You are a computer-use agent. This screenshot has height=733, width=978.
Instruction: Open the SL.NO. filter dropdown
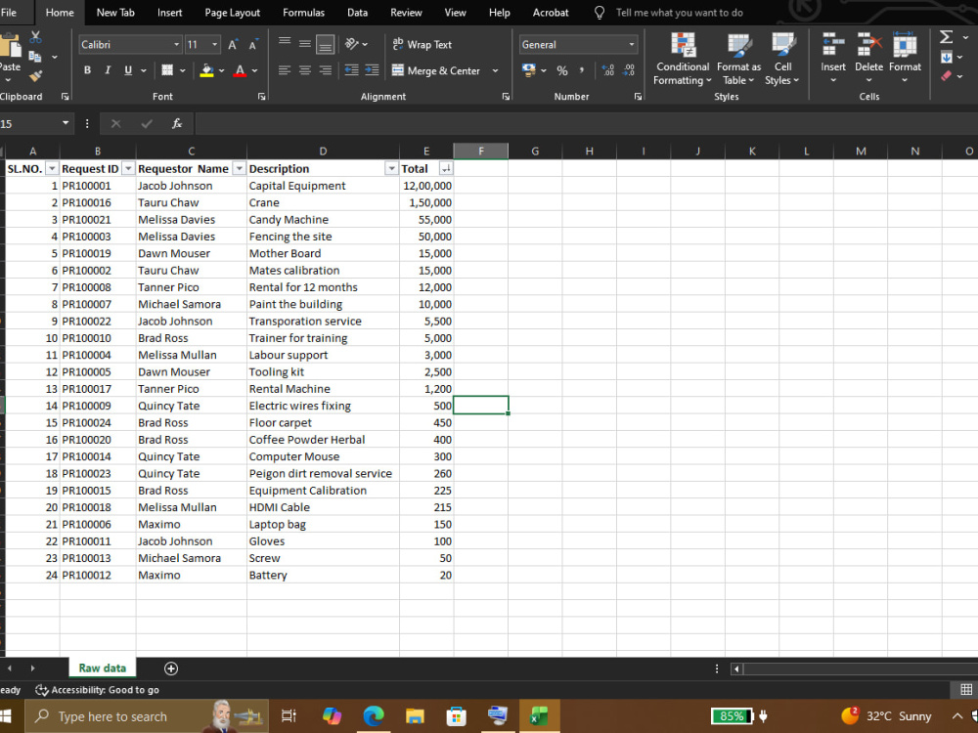(x=52, y=169)
